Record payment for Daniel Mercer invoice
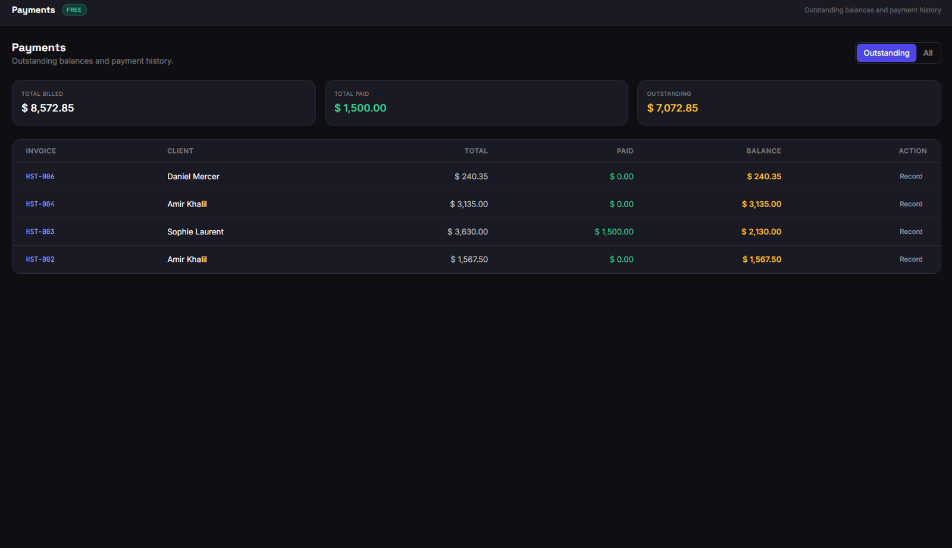 pyautogui.click(x=910, y=177)
